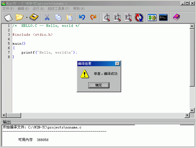The height and width of the screenshot is (148, 196).
Task: Open a file using the folder icon
Action: pyautogui.click(x=19, y=17)
